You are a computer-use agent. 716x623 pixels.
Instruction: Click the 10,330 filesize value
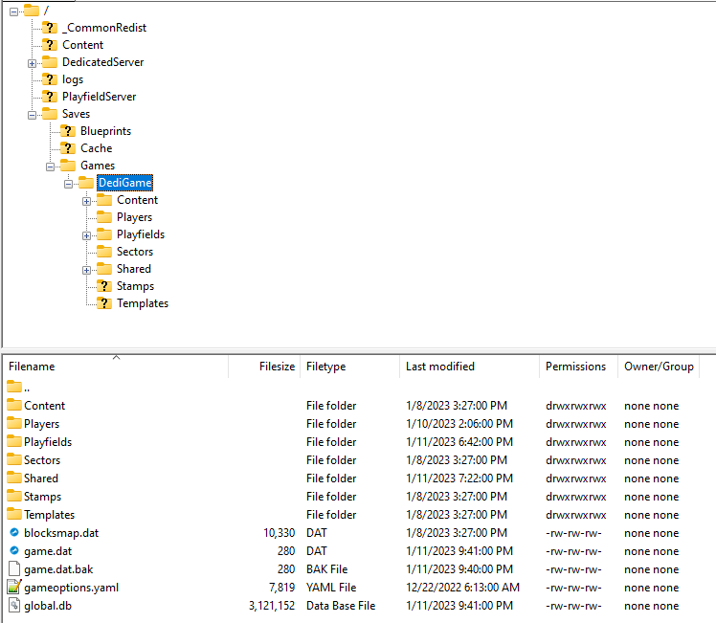pyautogui.click(x=279, y=533)
